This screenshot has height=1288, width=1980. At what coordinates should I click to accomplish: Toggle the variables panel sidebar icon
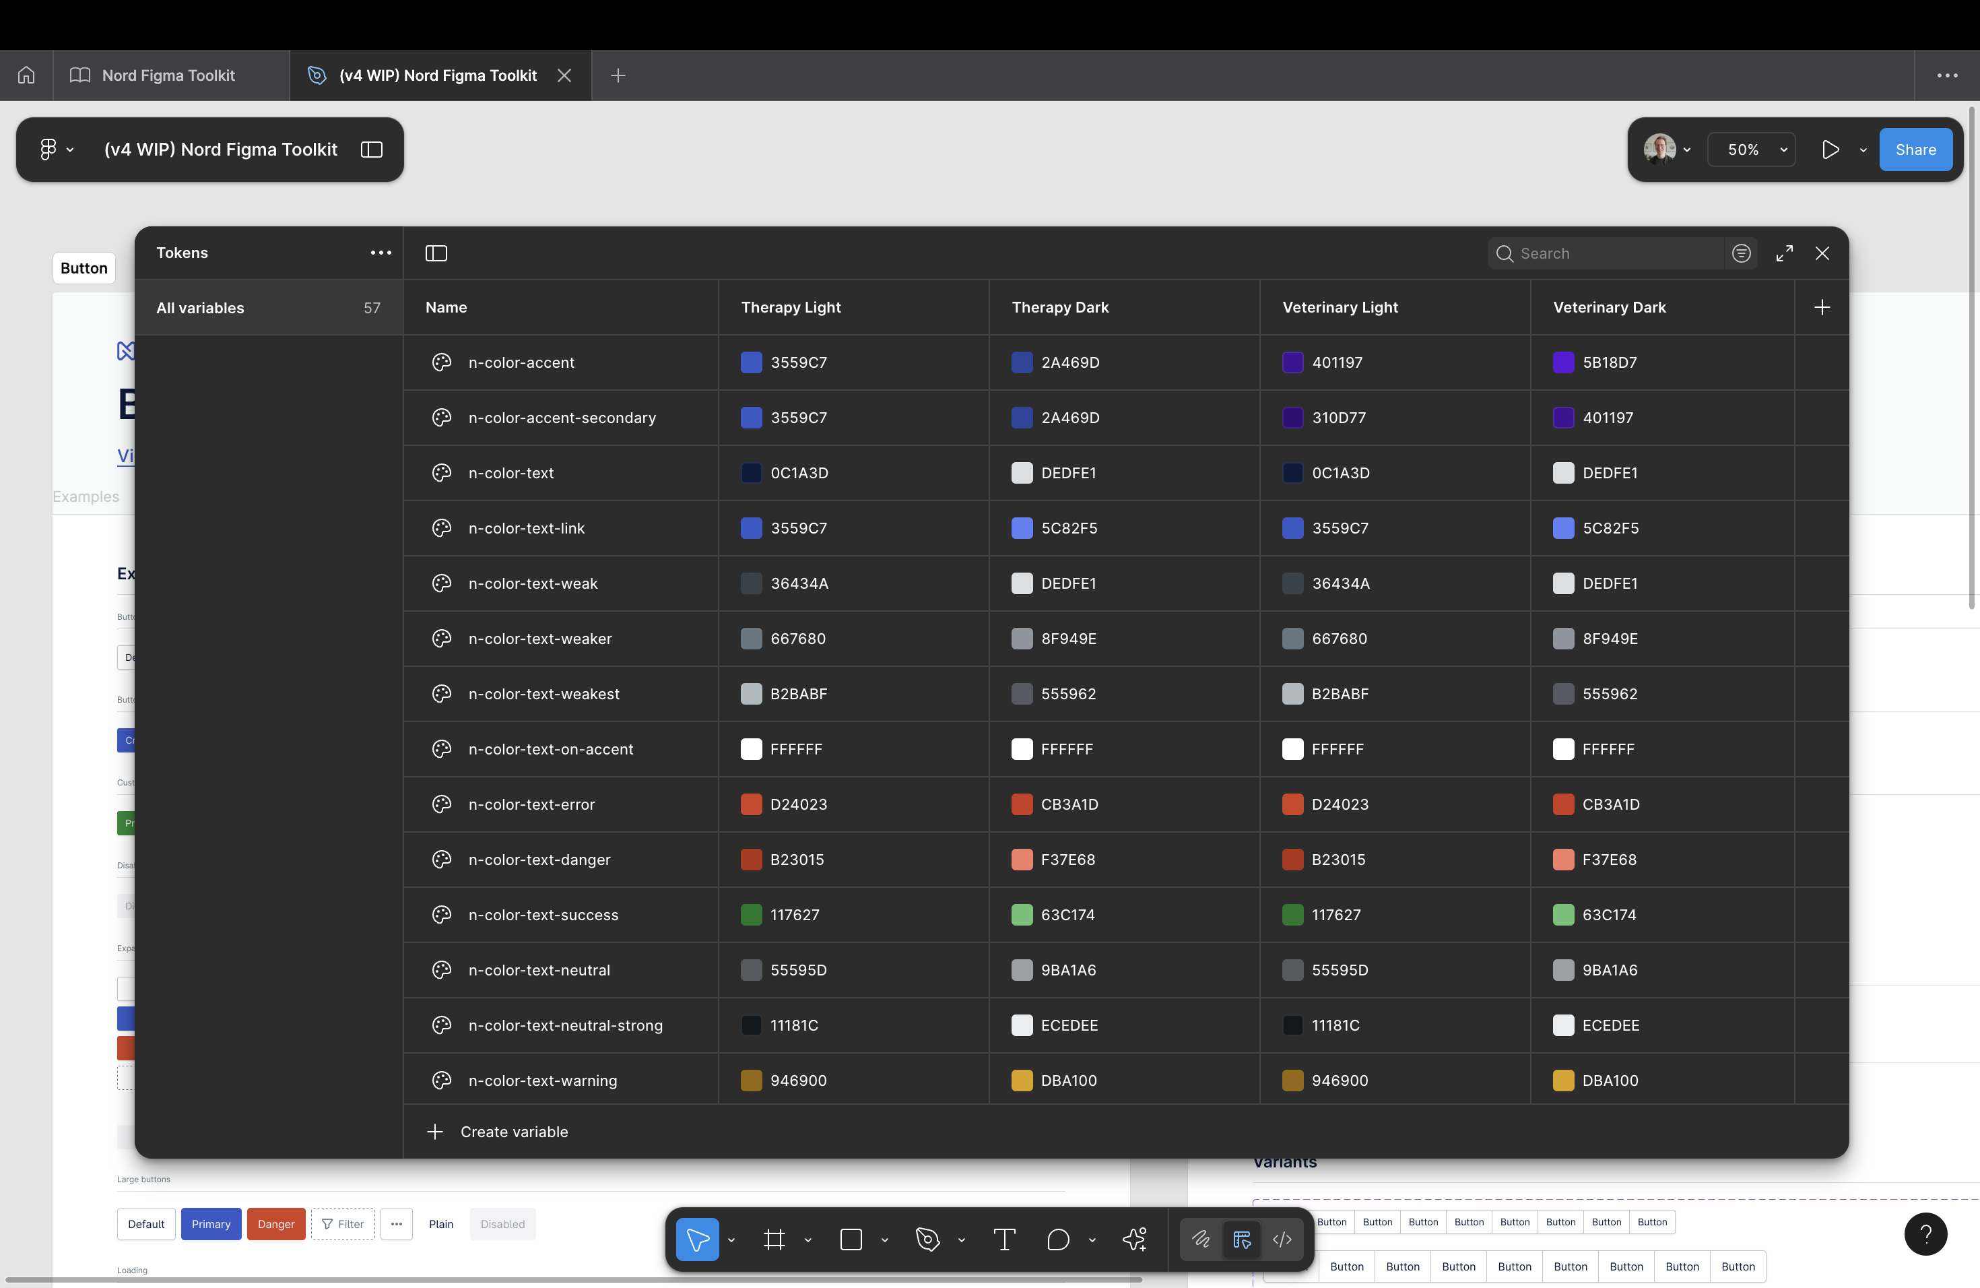[436, 253]
